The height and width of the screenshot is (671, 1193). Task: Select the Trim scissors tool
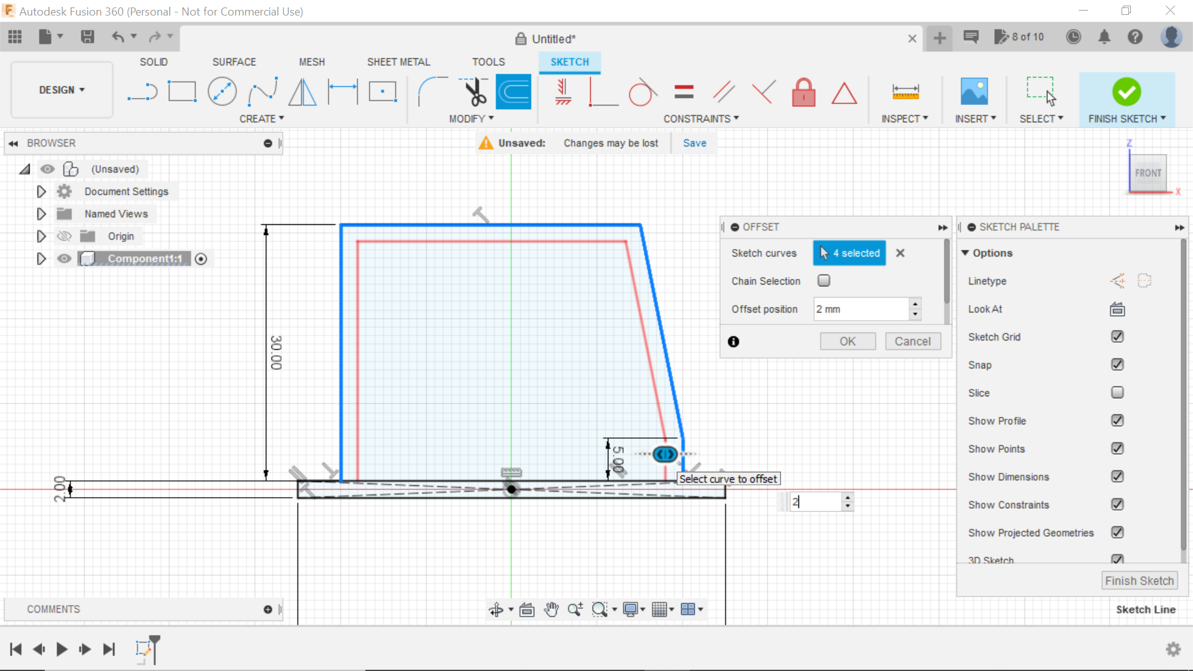pyautogui.click(x=473, y=92)
